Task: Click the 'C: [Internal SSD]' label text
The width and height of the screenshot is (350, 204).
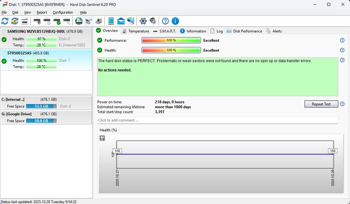Action: pyautogui.click(x=72, y=45)
